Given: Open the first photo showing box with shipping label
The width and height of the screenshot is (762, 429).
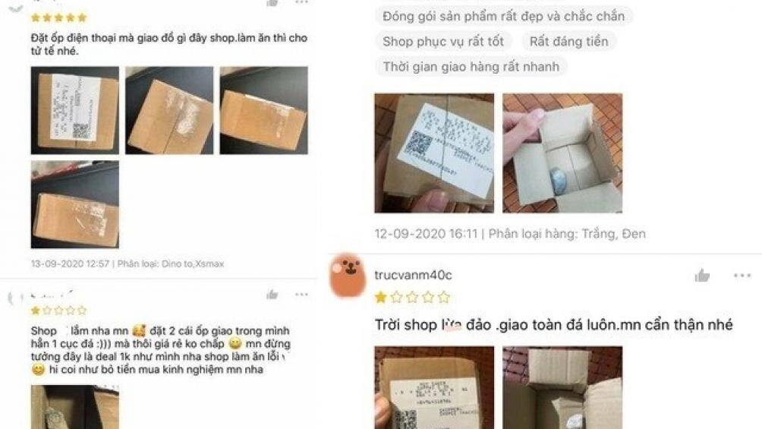Looking at the screenshot, I should point(75,110).
